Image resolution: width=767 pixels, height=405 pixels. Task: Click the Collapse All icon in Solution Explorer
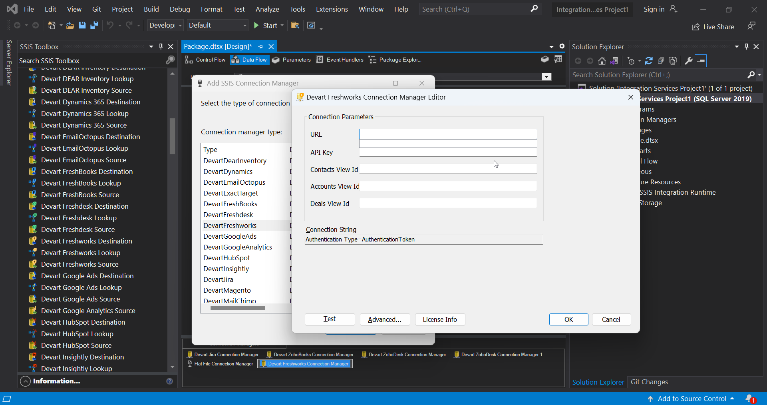(x=661, y=61)
